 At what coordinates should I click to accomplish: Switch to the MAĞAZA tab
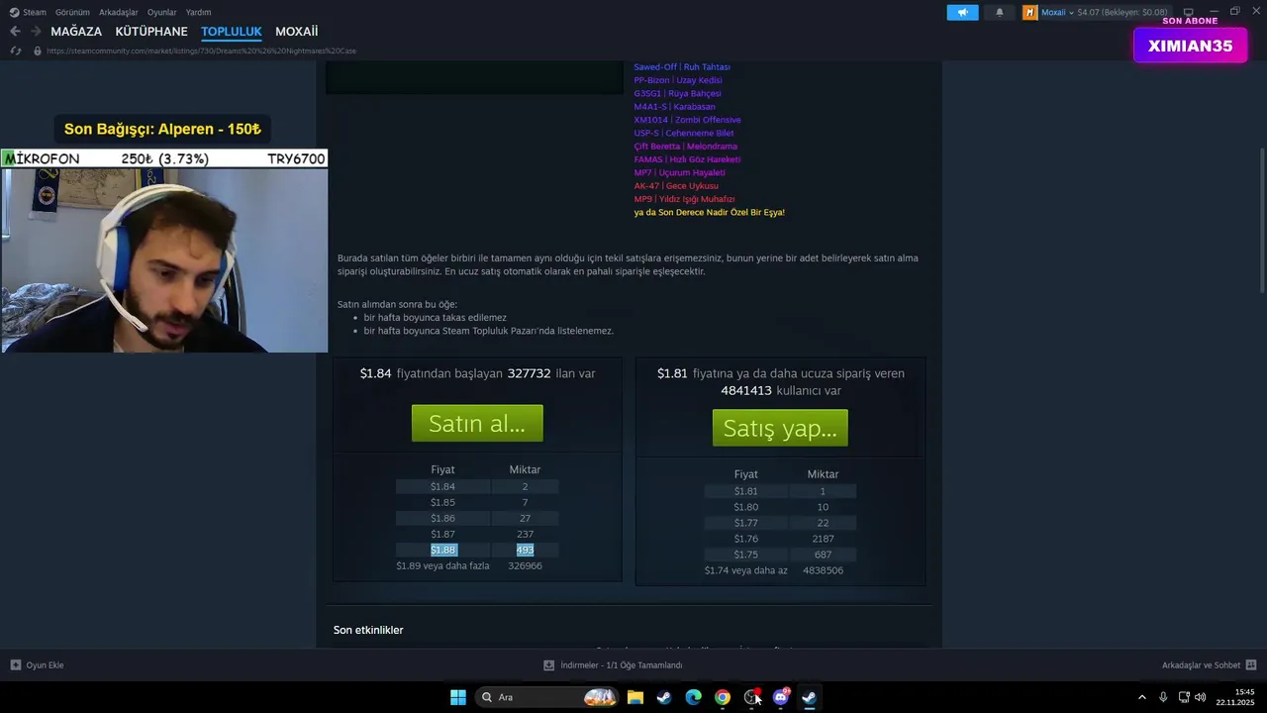tap(76, 32)
